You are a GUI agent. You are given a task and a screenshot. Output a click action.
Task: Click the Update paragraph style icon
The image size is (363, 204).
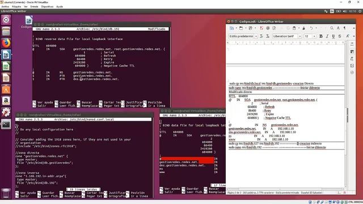click(261, 36)
